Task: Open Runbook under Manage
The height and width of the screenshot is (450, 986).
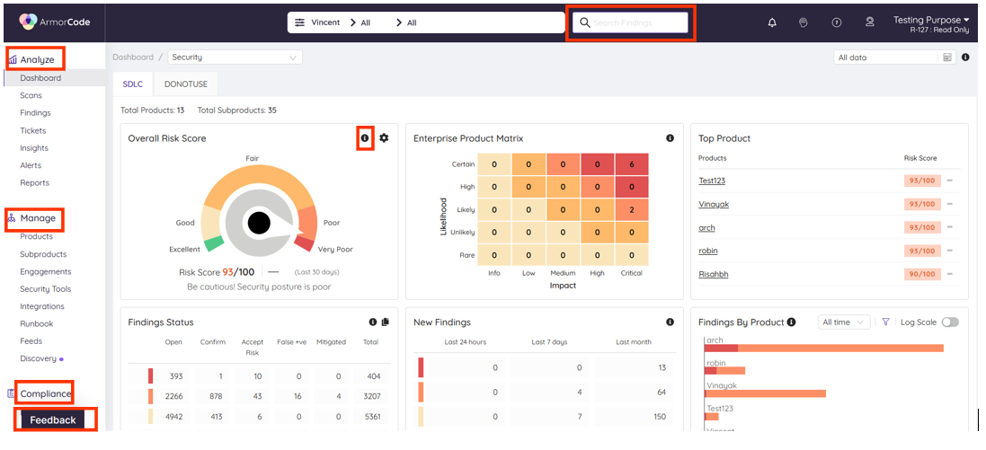Action: 37,323
